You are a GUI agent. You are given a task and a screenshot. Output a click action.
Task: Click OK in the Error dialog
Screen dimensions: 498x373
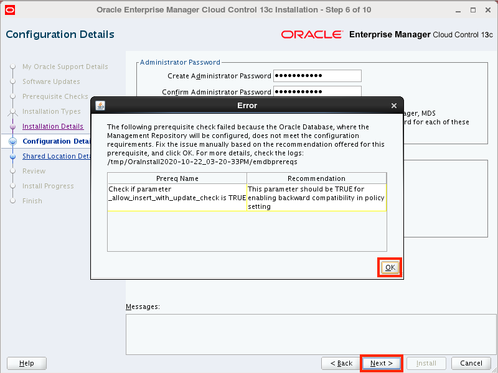tap(390, 267)
